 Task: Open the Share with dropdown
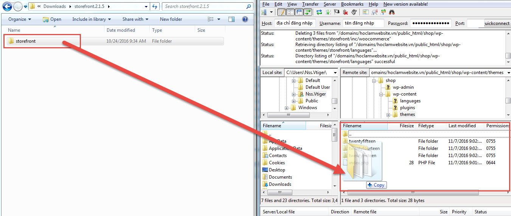point(135,19)
